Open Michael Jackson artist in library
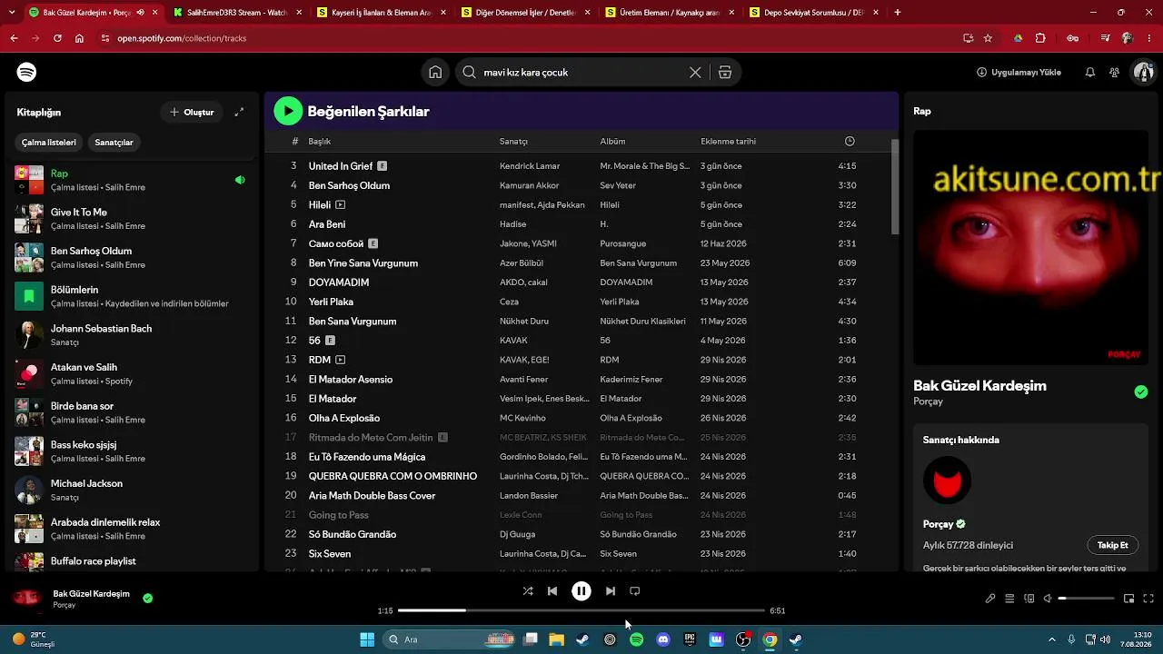1163x654 pixels. [x=132, y=490]
